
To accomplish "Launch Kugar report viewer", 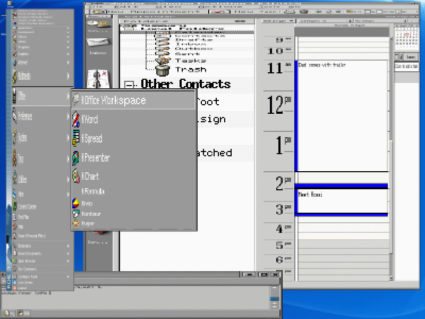I will tap(87, 223).
